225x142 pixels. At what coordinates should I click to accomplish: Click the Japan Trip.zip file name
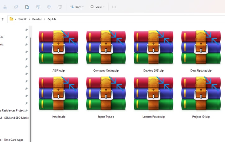point(106,117)
